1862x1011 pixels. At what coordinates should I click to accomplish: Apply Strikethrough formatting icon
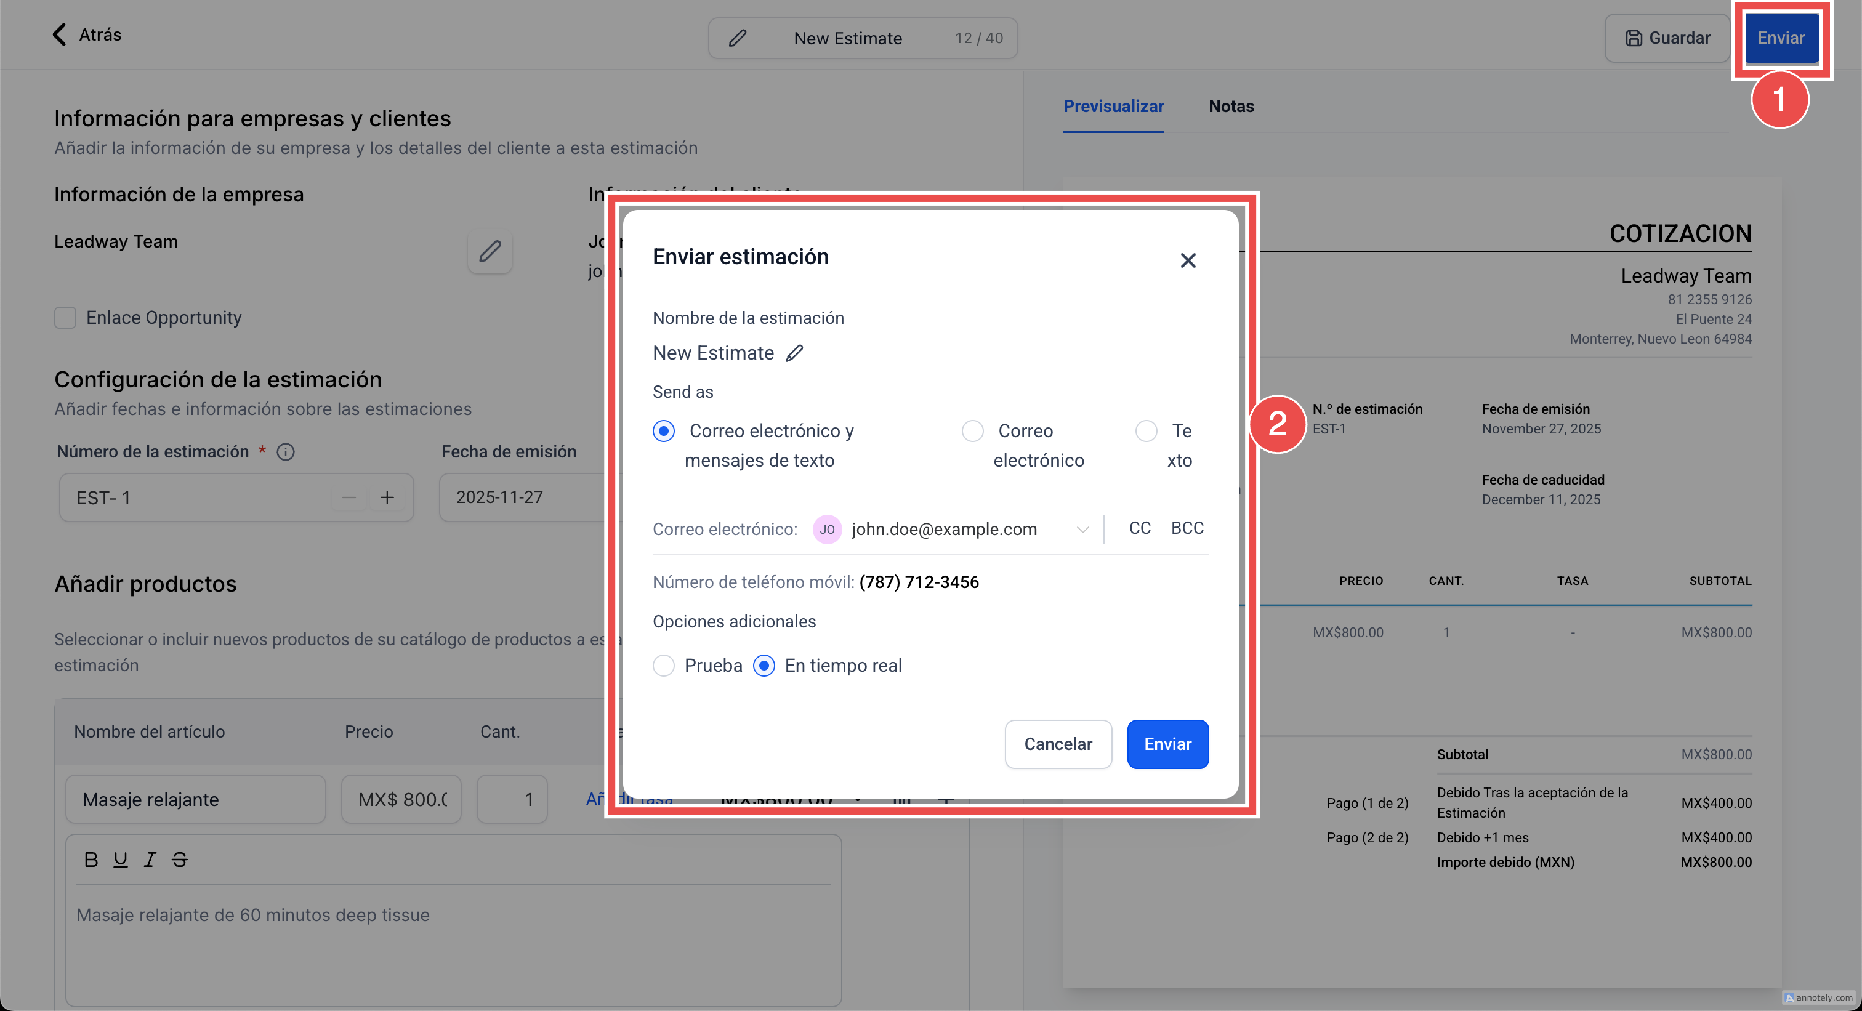coord(179,860)
